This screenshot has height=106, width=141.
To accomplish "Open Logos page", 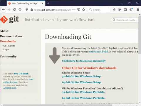I will pyautogui.click(x=6, y=49).
